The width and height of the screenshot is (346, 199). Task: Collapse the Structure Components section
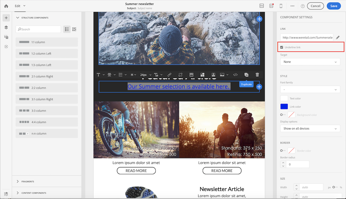[x=18, y=18]
